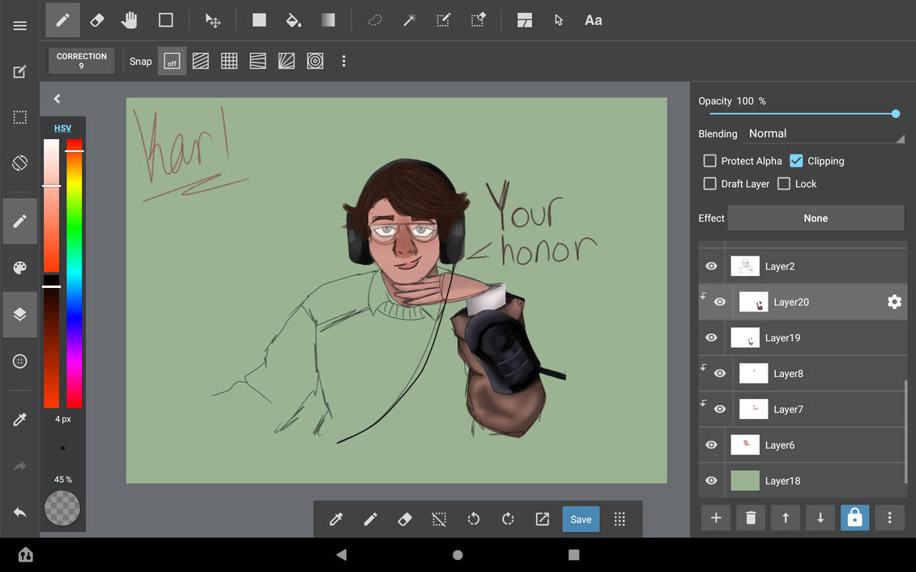The image size is (916, 572).
Task: Select the operation cursor tool
Action: (559, 20)
